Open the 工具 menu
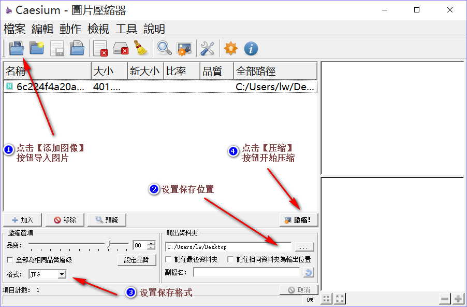The height and width of the screenshot is (307, 467). (x=126, y=29)
